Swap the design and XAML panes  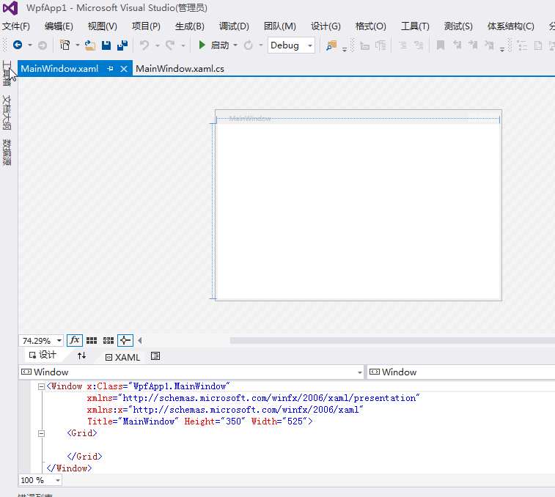(x=81, y=356)
